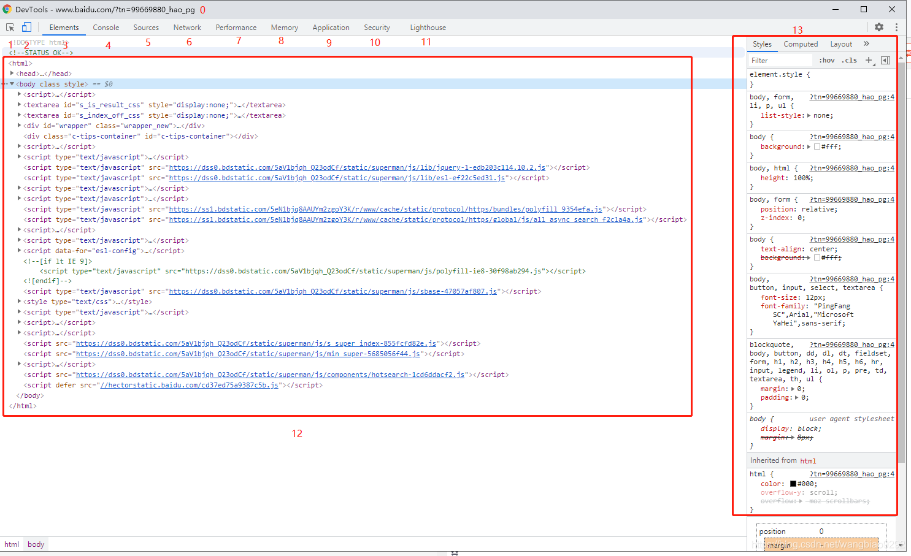Open the jquery-1-edb203c114.10.2.js link
Image resolution: width=911 pixels, height=556 pixels.
click(x=357, y=167)
